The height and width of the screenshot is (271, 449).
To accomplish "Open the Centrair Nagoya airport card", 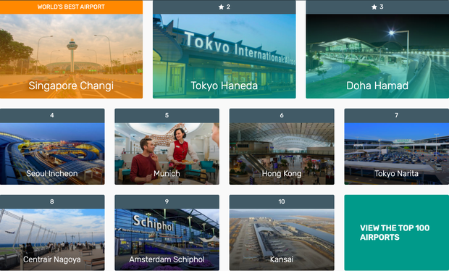I will [x=52, y=240].
